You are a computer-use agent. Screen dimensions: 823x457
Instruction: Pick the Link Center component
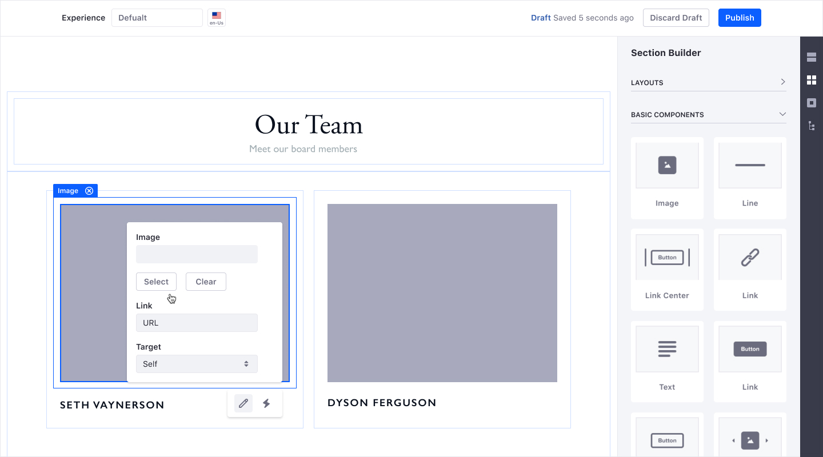[667, 270]
